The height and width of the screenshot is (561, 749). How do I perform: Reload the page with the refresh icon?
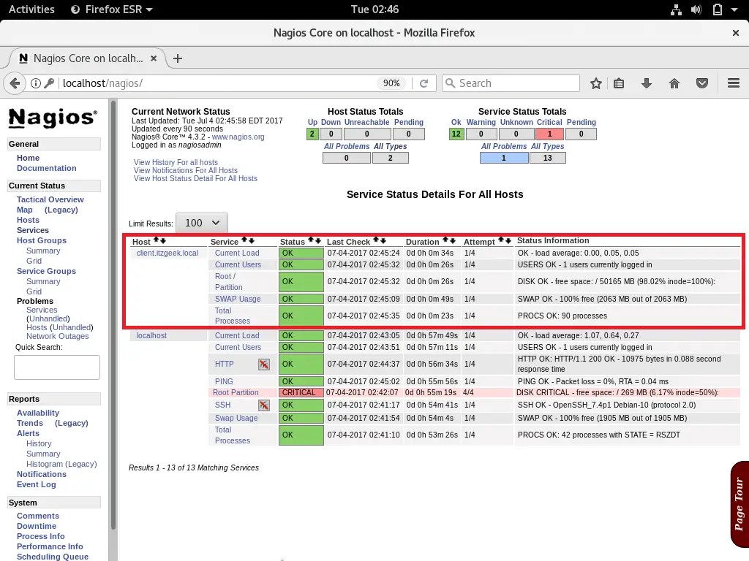click(x=424, y=83)
